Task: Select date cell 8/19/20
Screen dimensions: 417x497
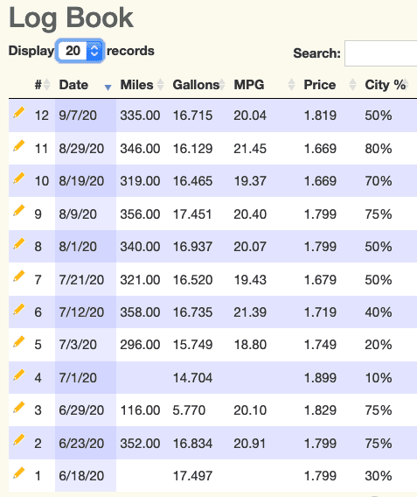Action: [x=81, y=181]
